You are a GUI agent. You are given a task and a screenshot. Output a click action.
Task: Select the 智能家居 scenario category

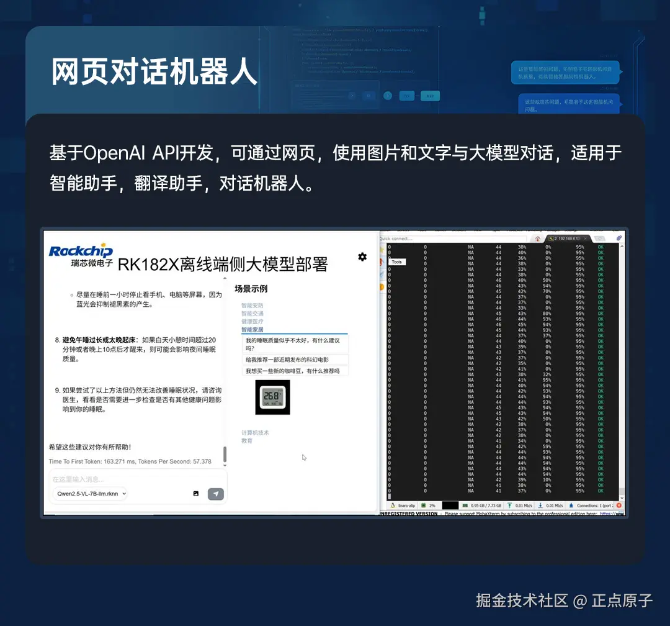[252, 330]
